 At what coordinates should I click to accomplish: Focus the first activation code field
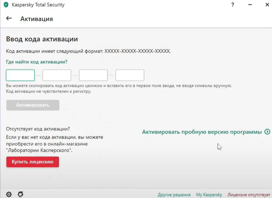tap(20, 75)
